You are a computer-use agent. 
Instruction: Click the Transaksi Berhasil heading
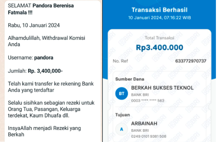coord(159,10)
